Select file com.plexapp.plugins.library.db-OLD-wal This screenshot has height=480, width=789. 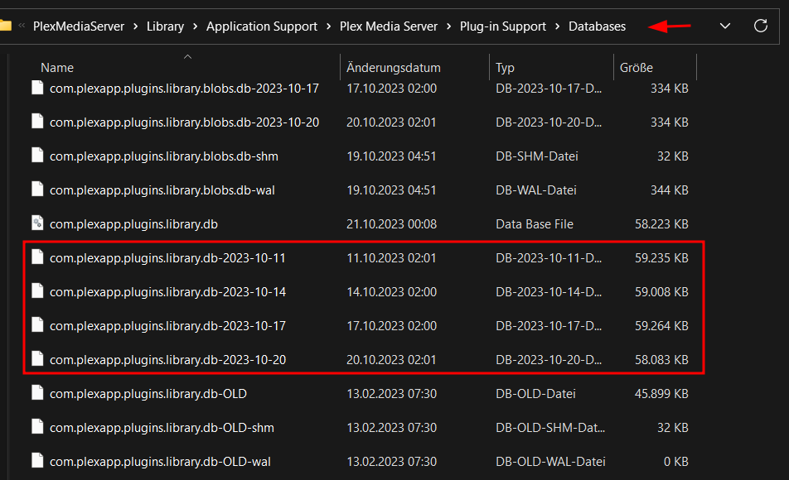(160, 462)
